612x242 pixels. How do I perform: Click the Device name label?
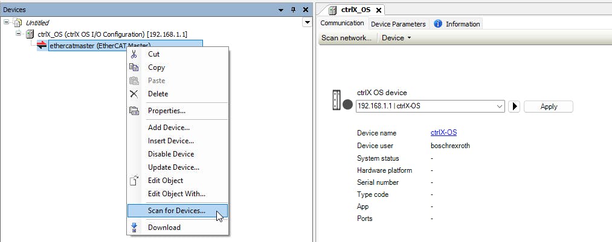coord(376,132)
